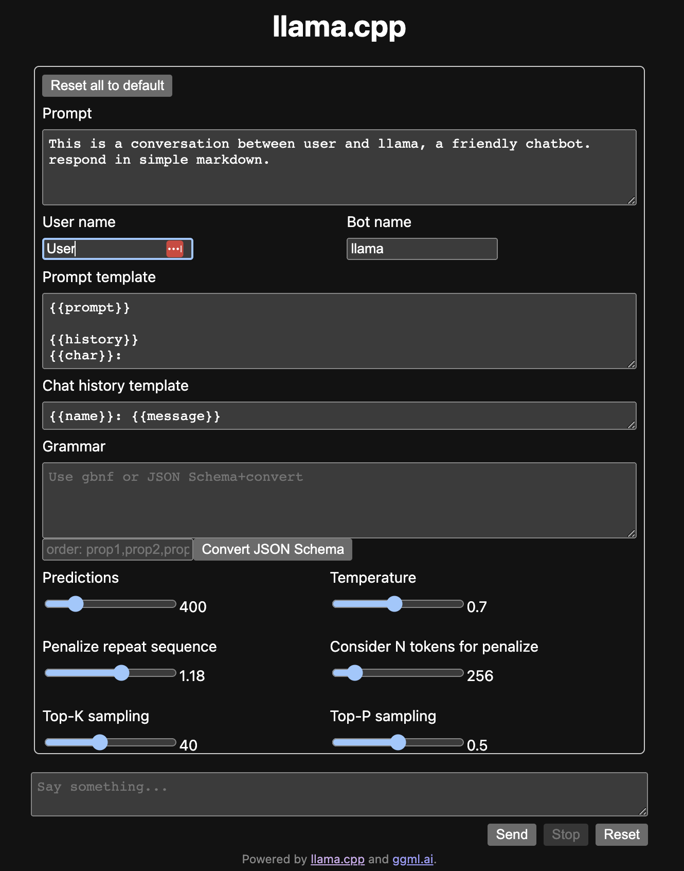Click the Convert JSON Schema button

coord(273,549)
